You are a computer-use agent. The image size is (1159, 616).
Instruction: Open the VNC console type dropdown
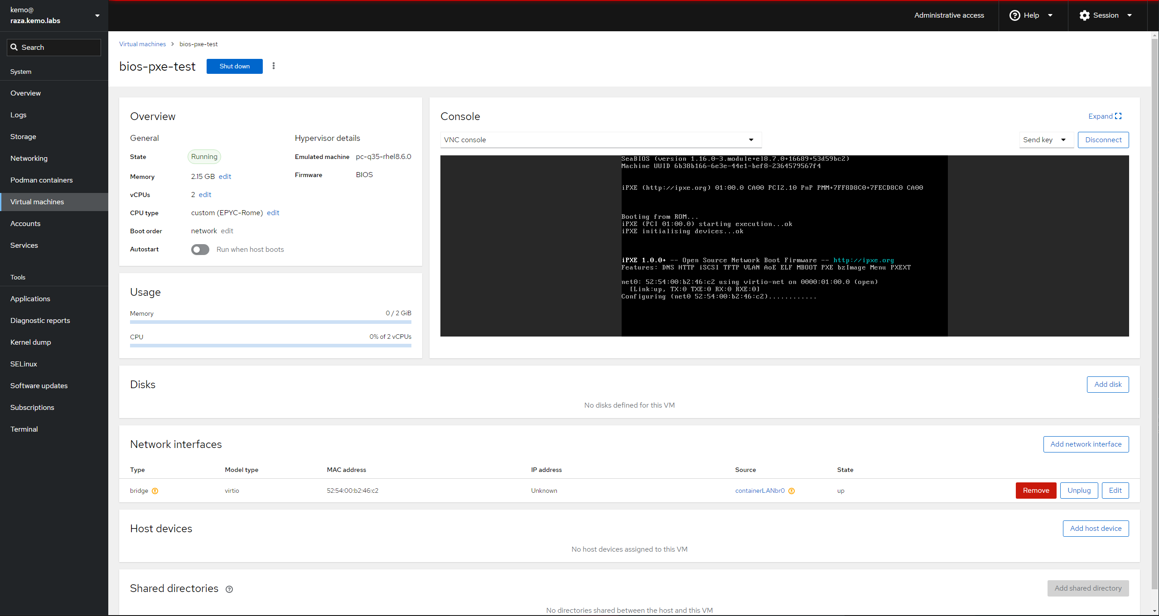(600, 140)
